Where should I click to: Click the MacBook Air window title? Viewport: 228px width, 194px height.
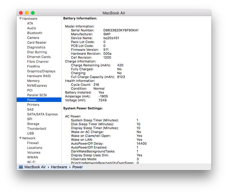[x=114, y=13]
